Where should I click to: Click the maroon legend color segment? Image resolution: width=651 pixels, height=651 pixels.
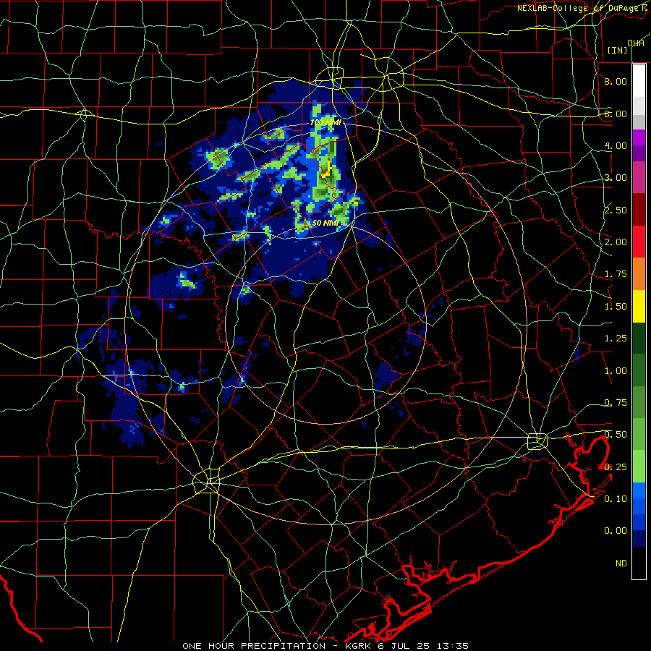tap(639, 210)
